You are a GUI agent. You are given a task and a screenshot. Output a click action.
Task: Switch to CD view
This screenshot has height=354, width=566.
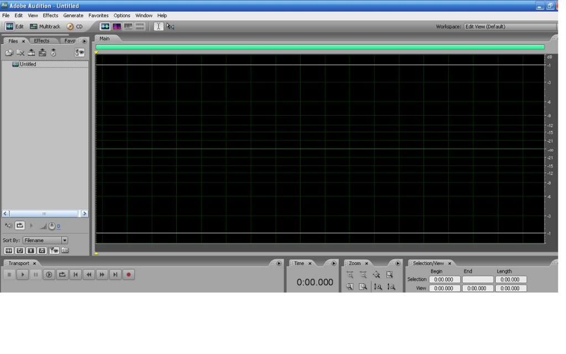75,27
